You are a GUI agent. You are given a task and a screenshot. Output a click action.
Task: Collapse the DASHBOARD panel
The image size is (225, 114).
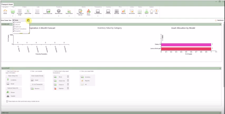pyautogui.click(x=220, y=24)
